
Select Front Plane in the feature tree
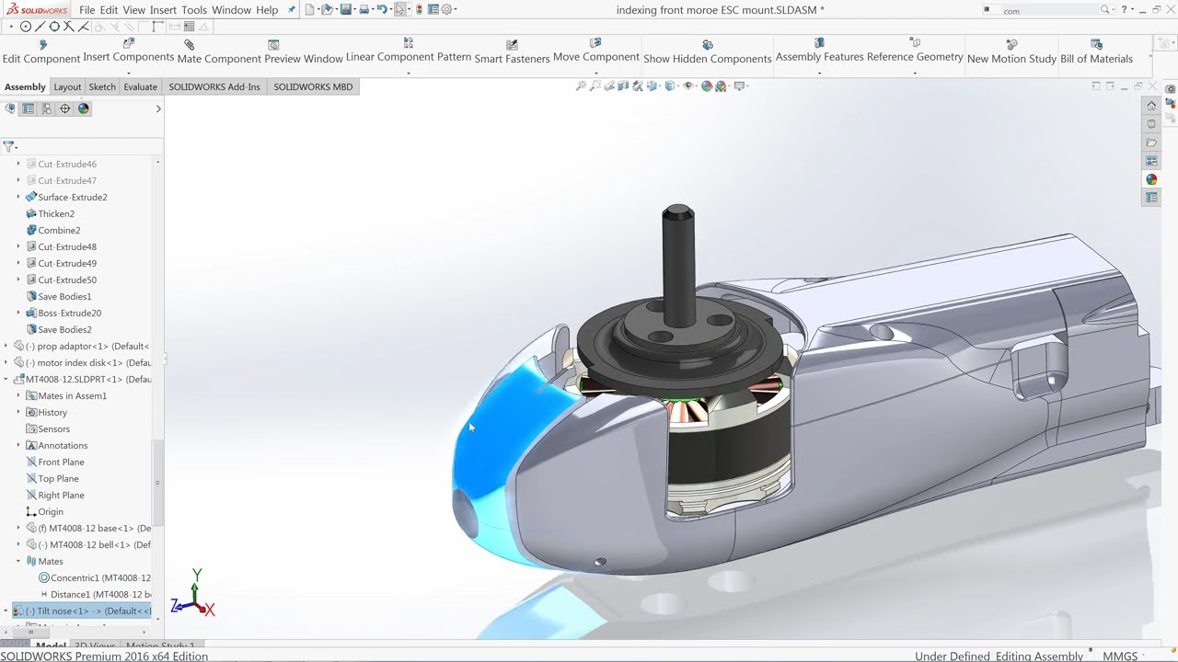pos(61,462)
